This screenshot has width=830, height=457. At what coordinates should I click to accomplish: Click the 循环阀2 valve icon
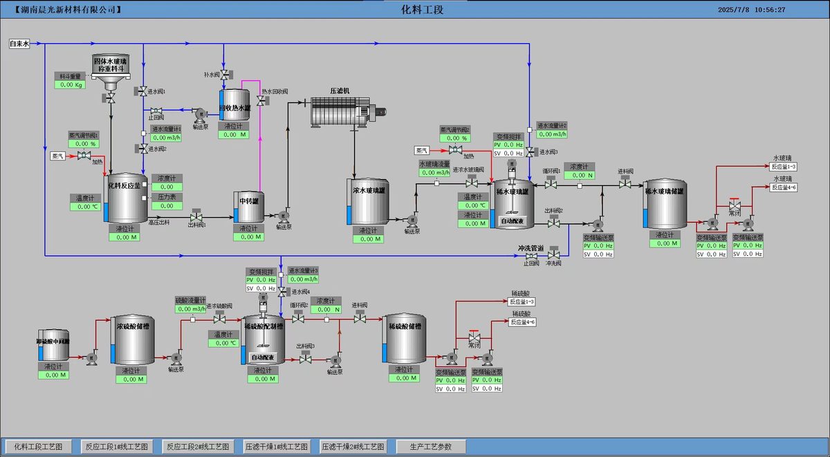coord(299,318)
